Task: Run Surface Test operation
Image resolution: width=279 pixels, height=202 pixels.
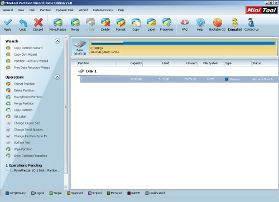Action: pyautogui.click(x=22, y=143)
